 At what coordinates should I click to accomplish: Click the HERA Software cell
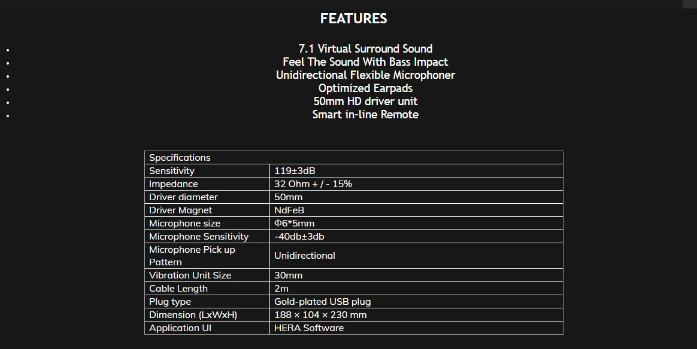coord(417,327)
